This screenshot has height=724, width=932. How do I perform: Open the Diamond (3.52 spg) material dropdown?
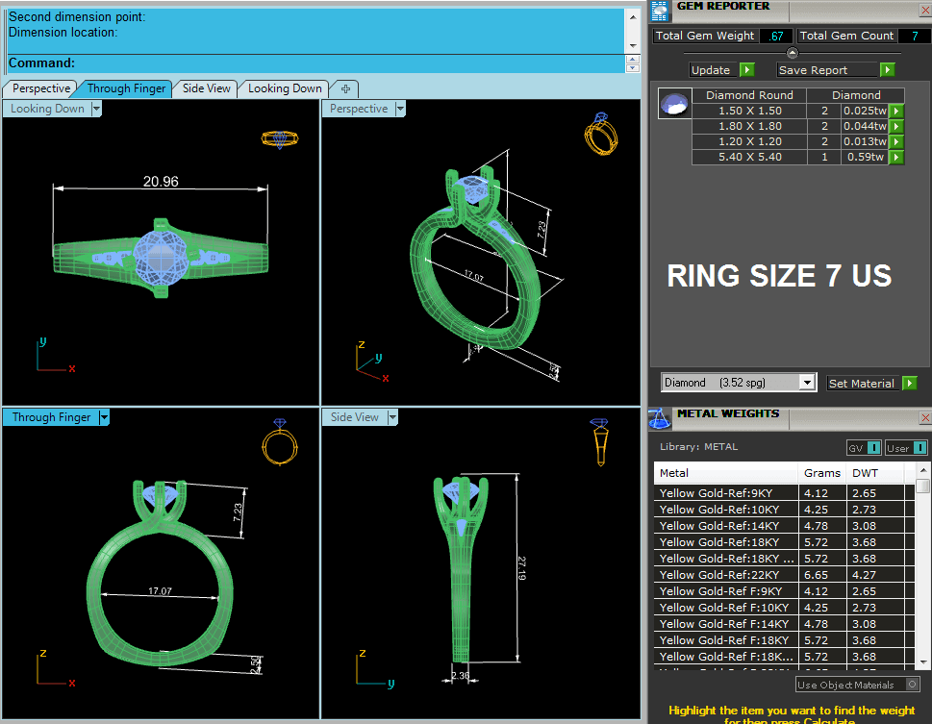(807, 383)
